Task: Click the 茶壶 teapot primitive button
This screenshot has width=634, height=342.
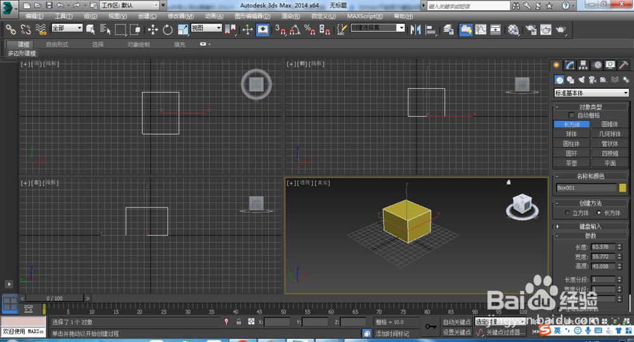Action: pos(571,163)
